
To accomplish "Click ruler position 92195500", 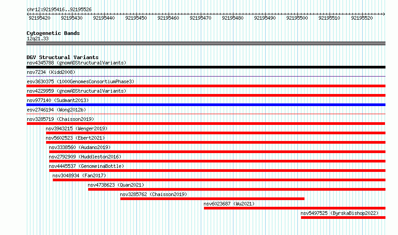I will coord(297,18).
